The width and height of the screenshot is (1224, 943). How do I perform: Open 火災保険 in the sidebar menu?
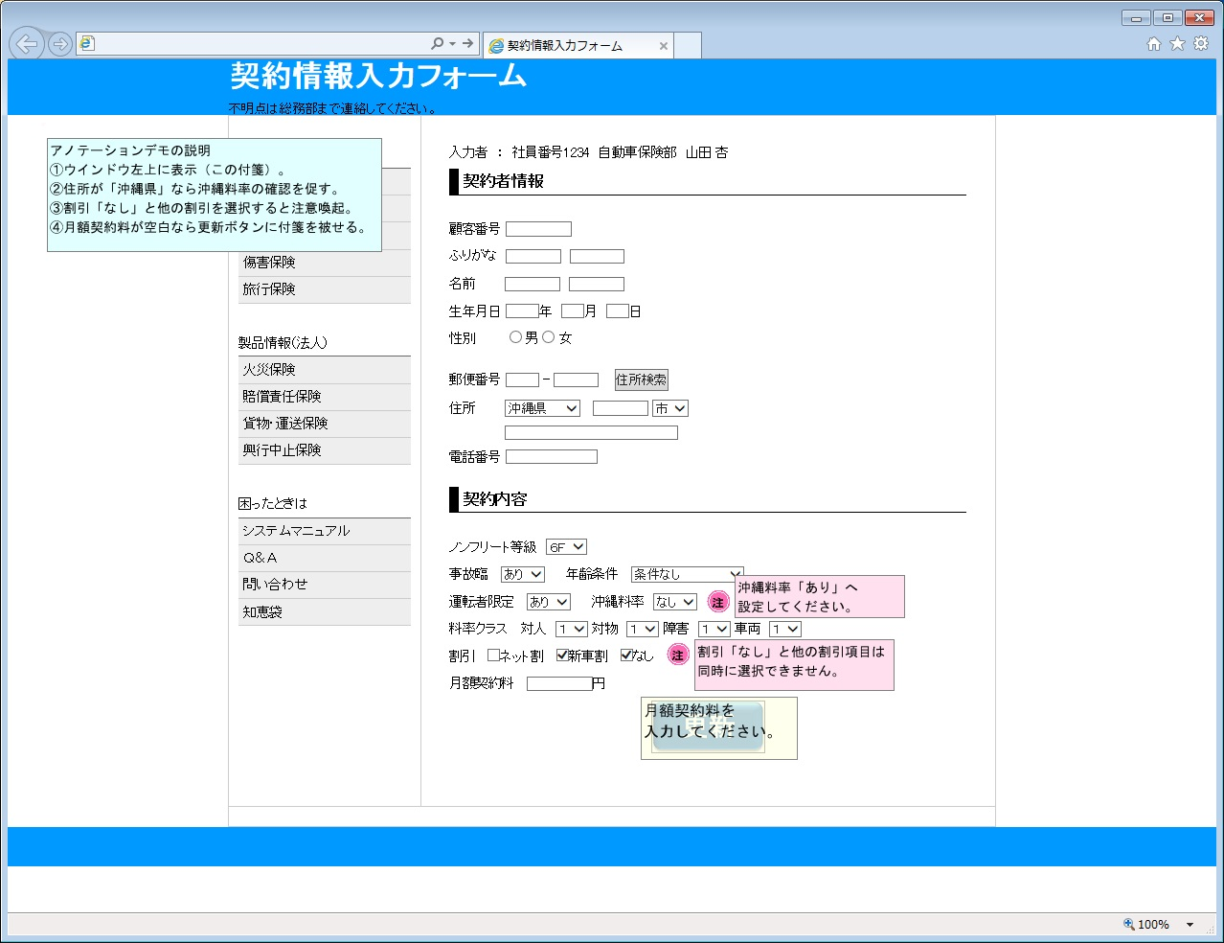click(x=325, y=370)
